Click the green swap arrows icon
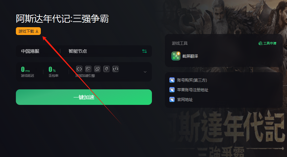 click(x=144, y=51)
